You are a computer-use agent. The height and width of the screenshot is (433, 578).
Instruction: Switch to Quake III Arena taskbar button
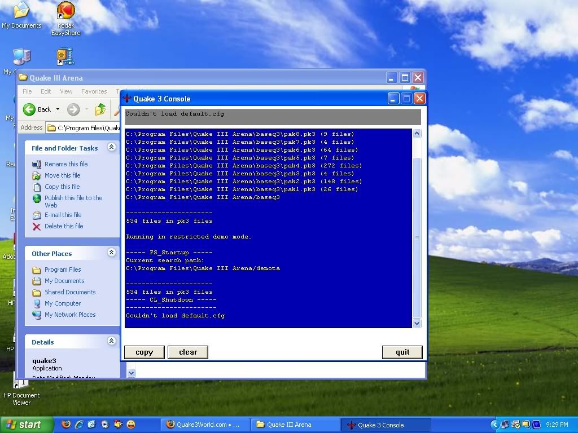295,425
